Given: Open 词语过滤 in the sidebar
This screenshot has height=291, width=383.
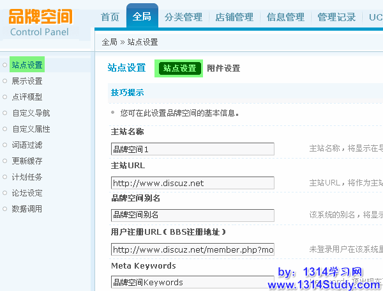Looking at the screenshot, I should pos(27,145).
